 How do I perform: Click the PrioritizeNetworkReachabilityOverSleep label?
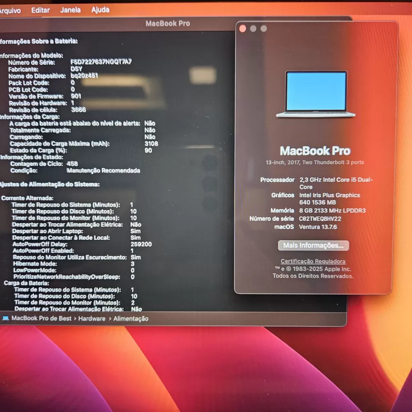[67, 277]
